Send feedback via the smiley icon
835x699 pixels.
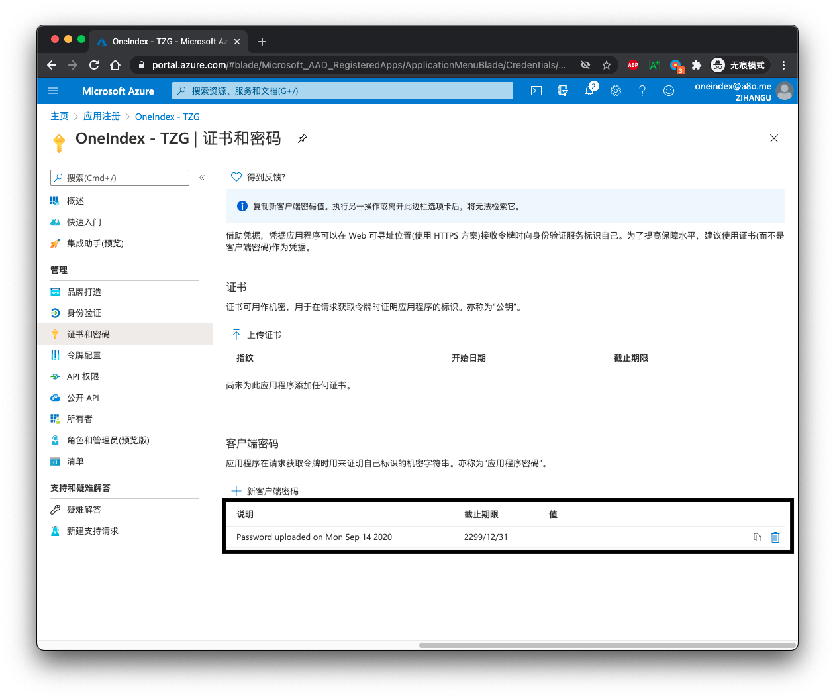(669, 91)
